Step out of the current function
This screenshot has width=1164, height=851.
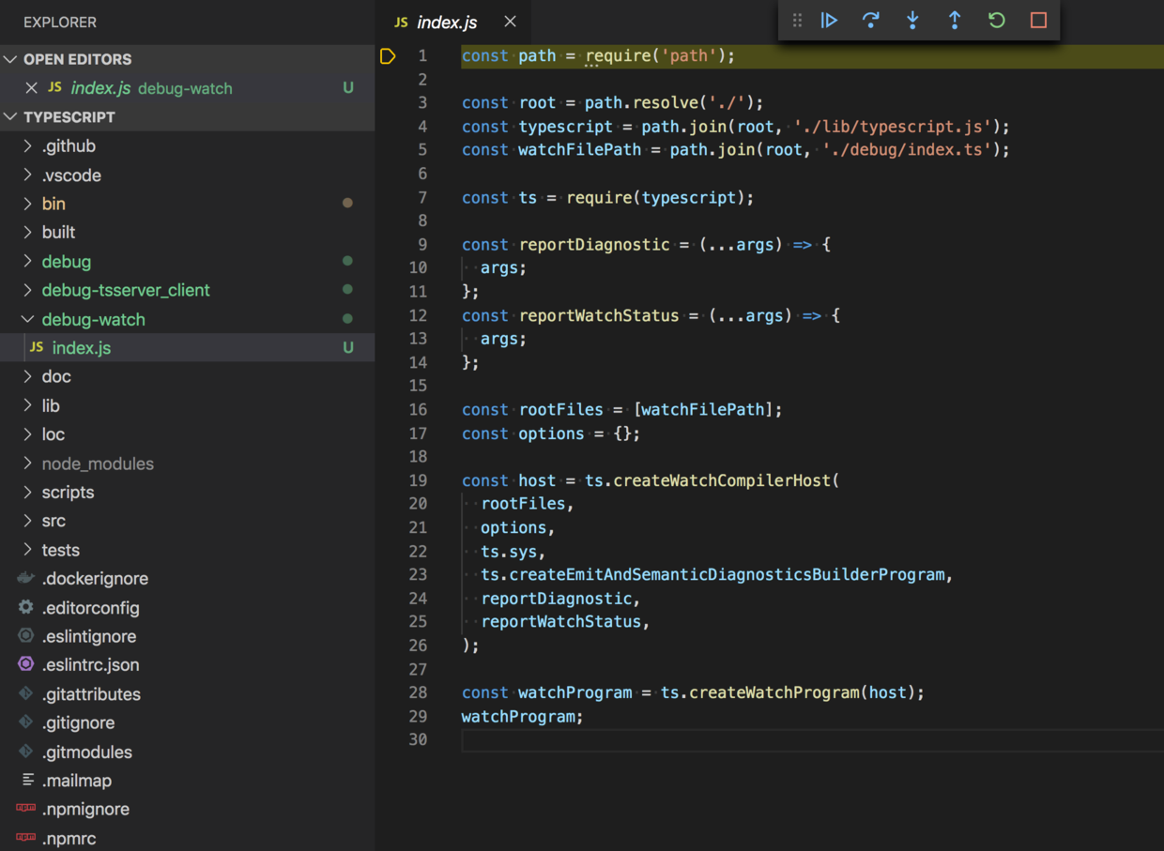point(954,20)
